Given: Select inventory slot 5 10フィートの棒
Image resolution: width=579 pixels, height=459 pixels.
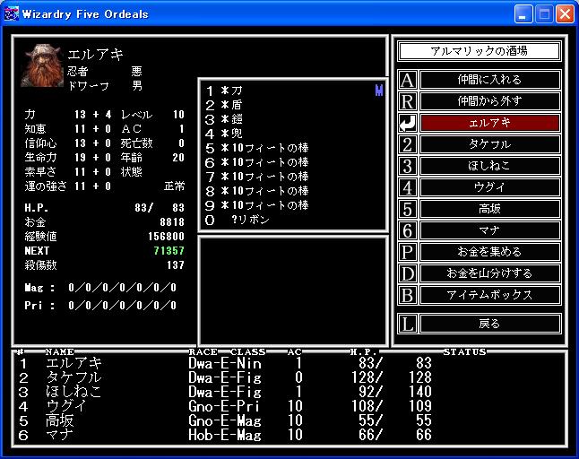Looking at the screenshot, I should [x=294, y=148].
